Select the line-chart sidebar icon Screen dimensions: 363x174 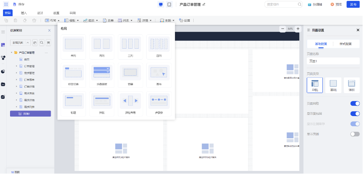tap(3, 97)
